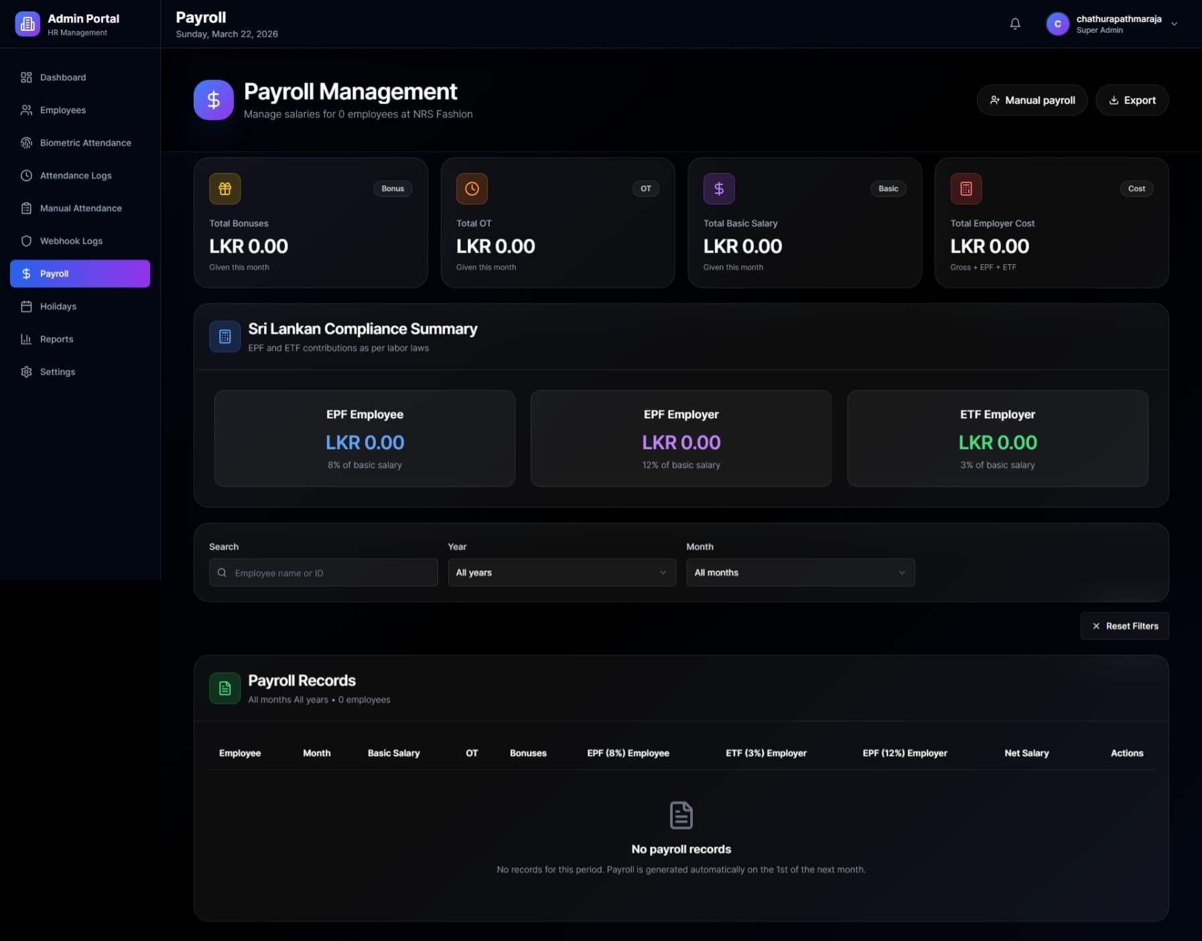Viewport: 1202px width, 941px height.
Task: Select the Bonus tag on the bonuses card
Action: click(393, 188)
